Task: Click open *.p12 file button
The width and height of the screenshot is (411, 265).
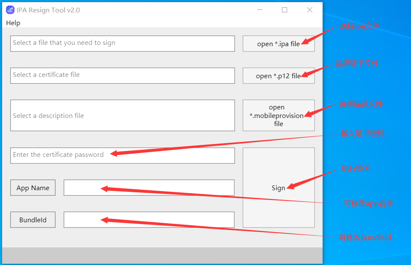Action: coord(279,75)
